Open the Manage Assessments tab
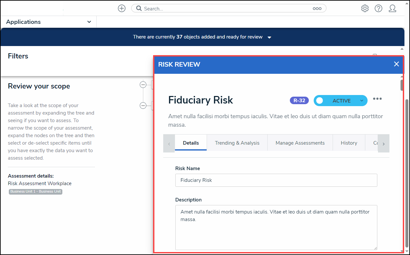Image resolution: width=410 pixels, height=255 pixels. (x=300, y=143)
